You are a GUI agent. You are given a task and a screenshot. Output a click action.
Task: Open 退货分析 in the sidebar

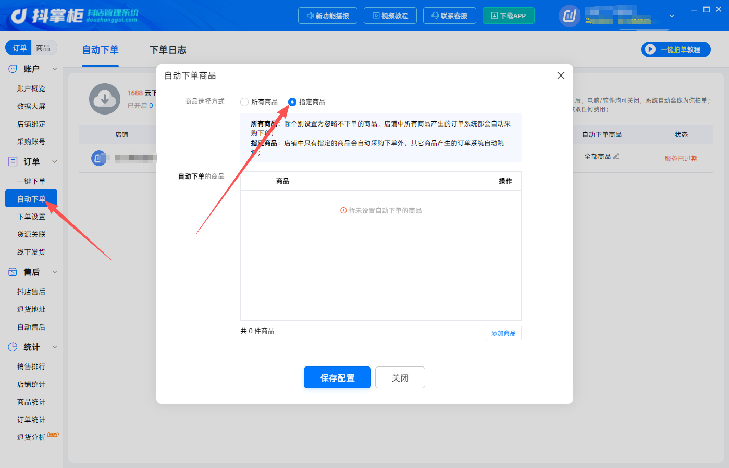point(31,437)
